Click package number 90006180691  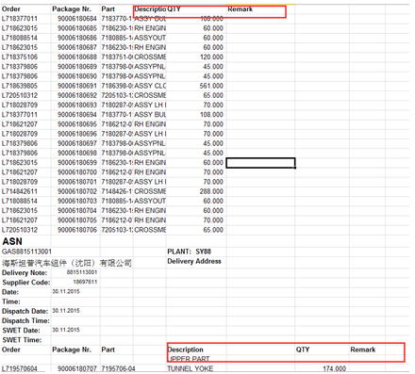coord(77,86)
